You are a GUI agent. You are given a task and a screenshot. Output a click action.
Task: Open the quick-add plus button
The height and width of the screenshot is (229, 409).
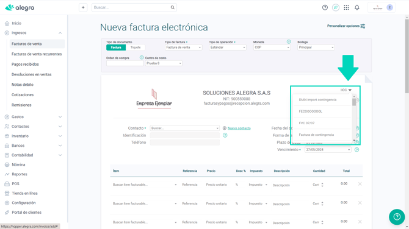click(x=83, y=7)
